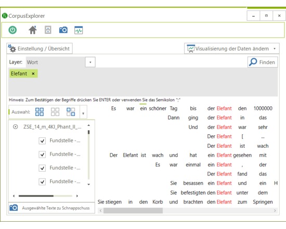Viewport: 286px width, 229px height.
Task: Click the word besassen in results
Action: (x=193, y=183)
